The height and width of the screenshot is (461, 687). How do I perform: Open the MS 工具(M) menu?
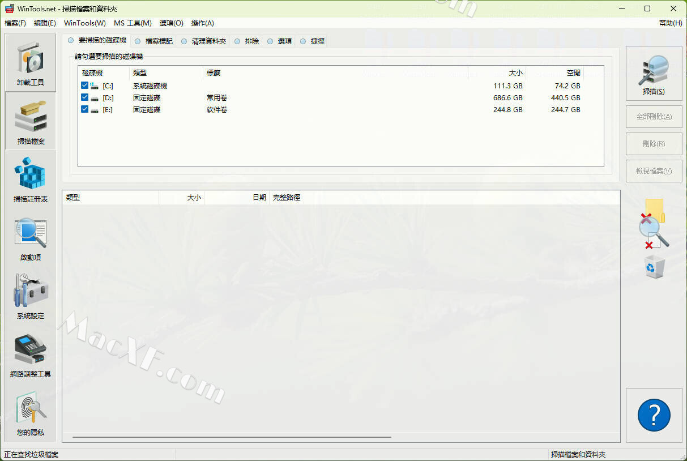click(133, 23)
